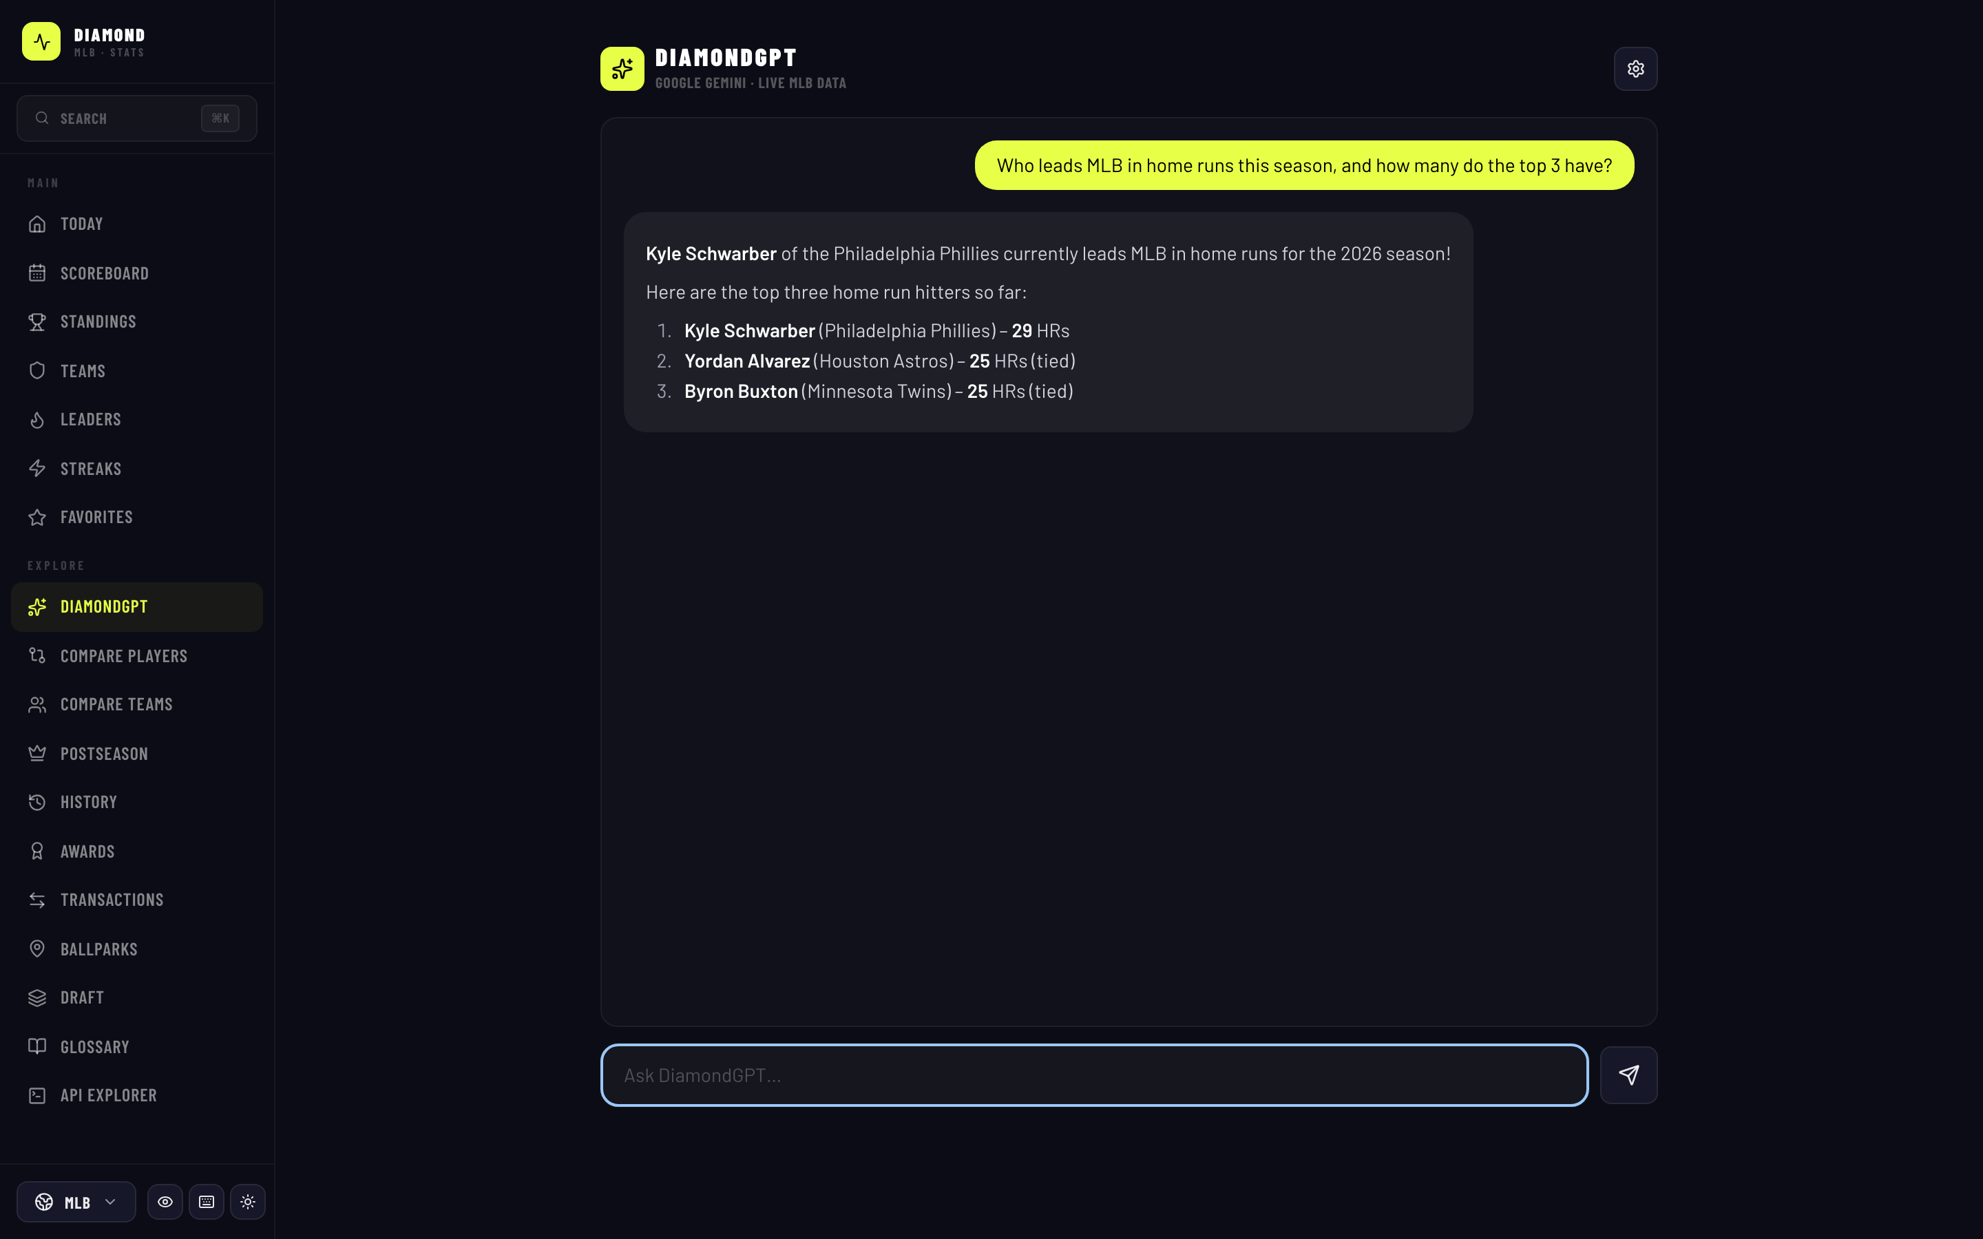Viewport: 1983px width, 1239px height.
Task: Open the Draft layers icon
Action: pos(37,998)
